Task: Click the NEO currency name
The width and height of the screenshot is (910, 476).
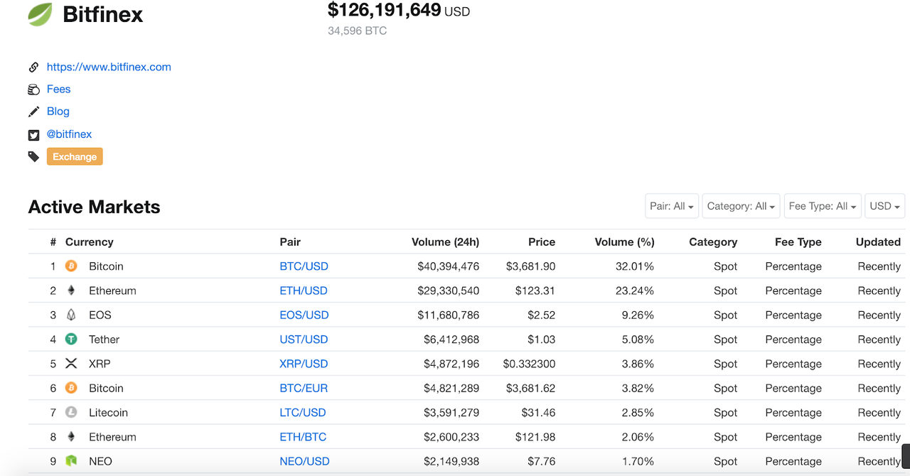Action: [x=100, y=461]
